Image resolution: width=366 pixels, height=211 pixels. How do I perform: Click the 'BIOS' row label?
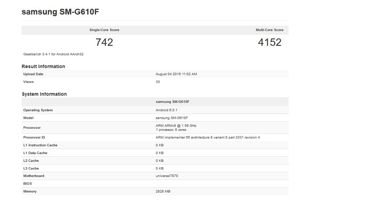point(27,183)
